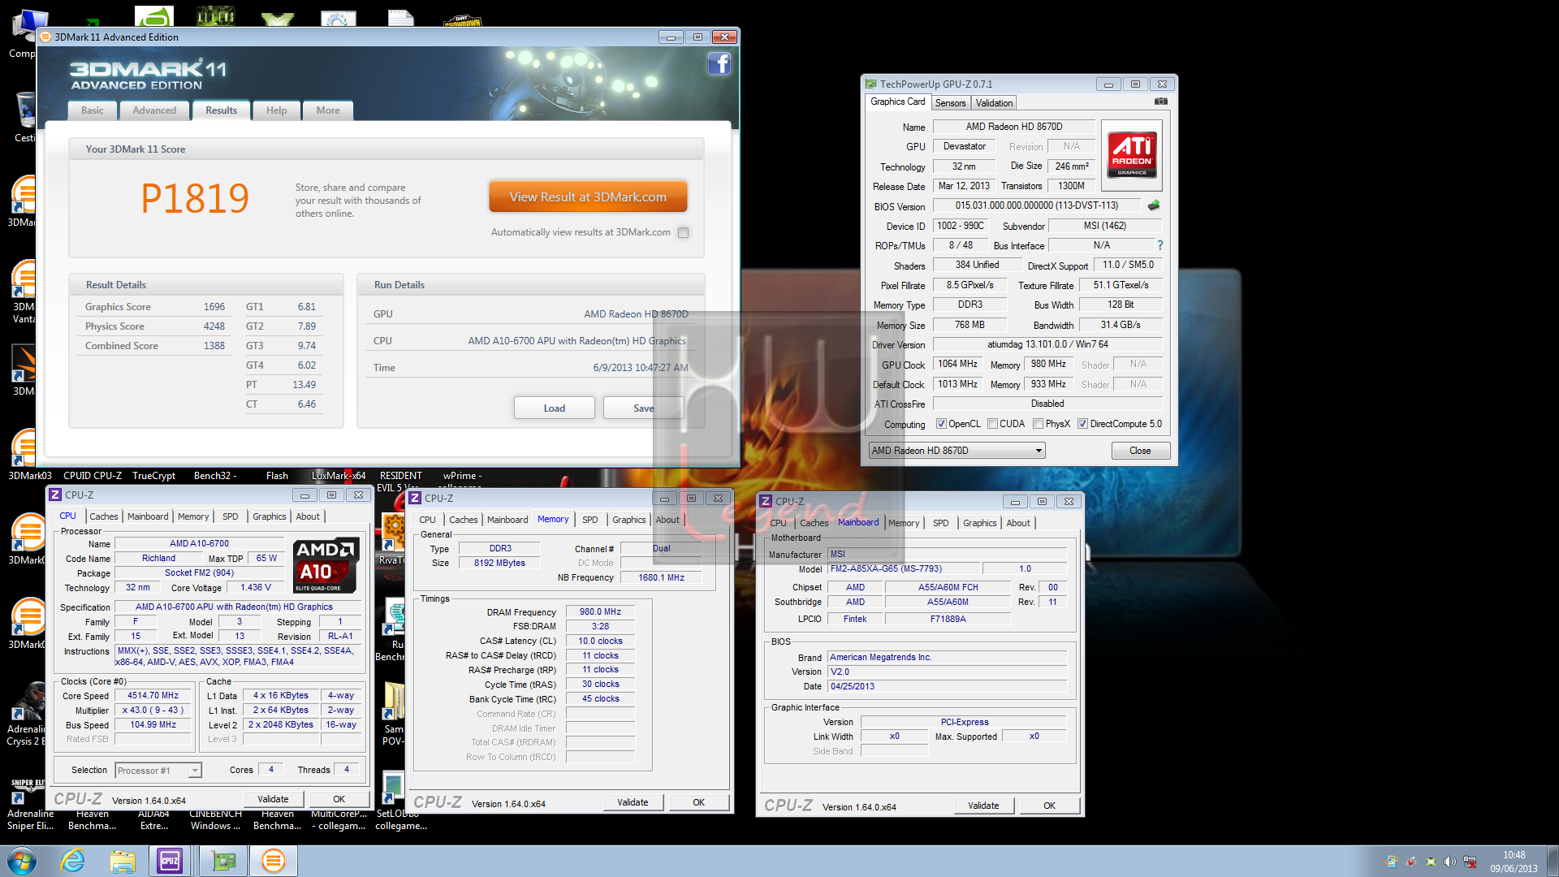This screenshot has height=877, width=1559.
Task: Click the DRAM Frequency 980.0 MHz field
Action: click(x=600, y=611)
